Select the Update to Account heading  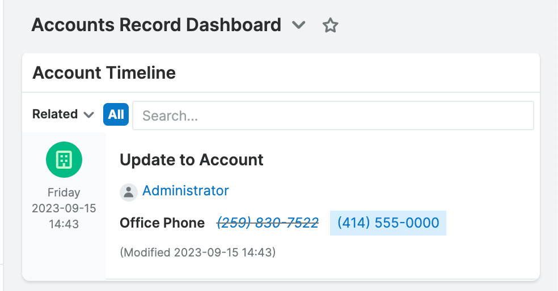pyautogui.click(x=192, y=160)
